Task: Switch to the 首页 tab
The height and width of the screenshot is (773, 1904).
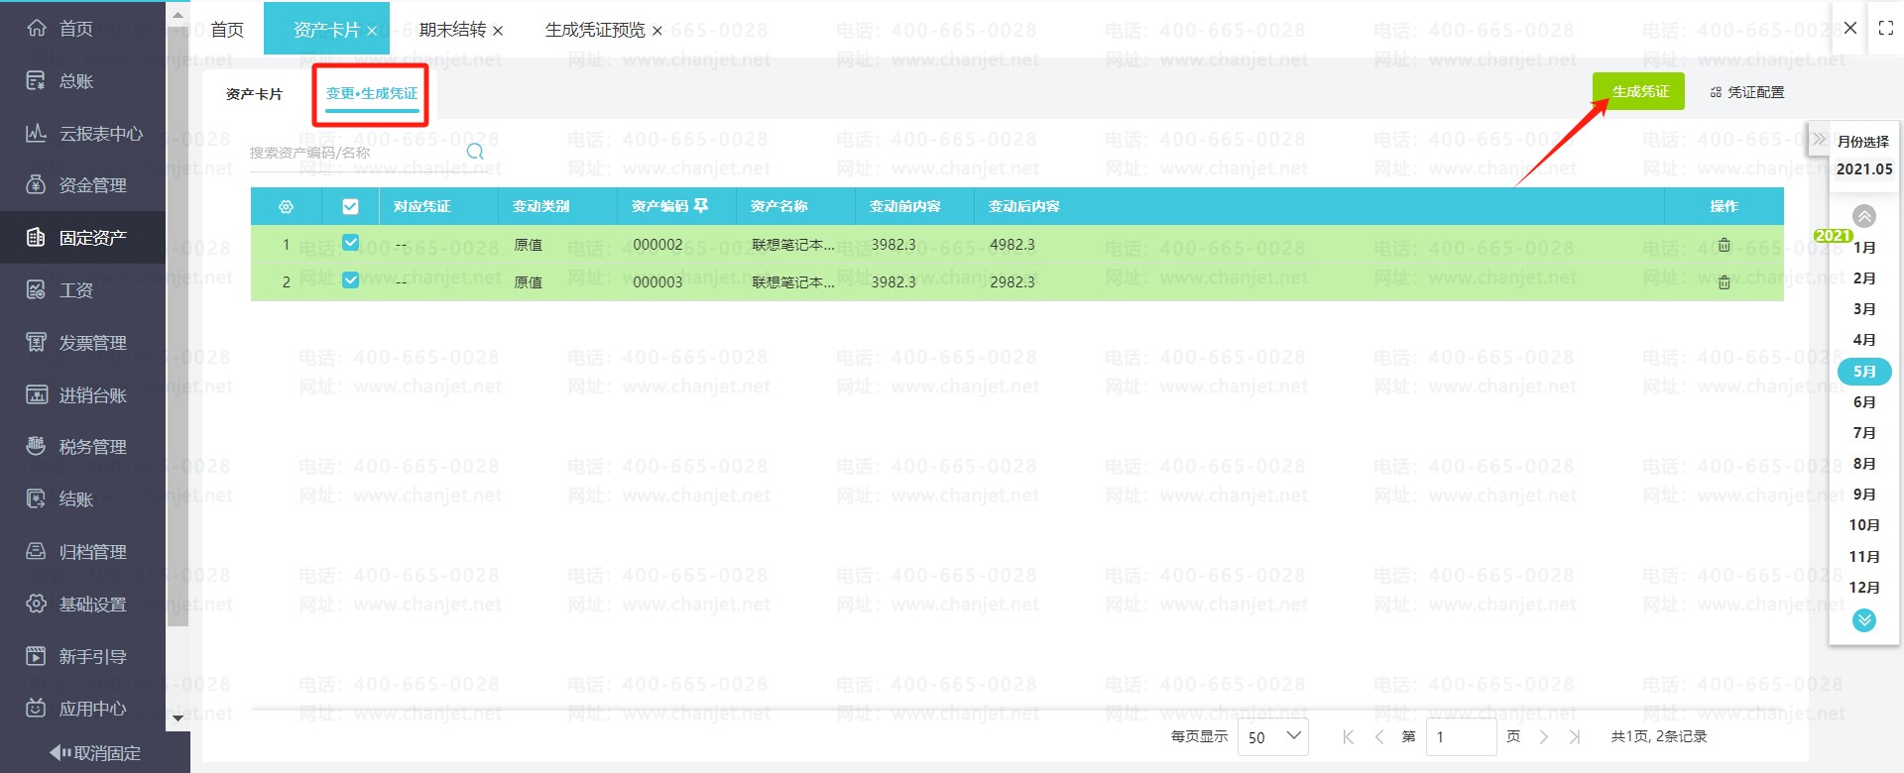Action: pos(227,30)
